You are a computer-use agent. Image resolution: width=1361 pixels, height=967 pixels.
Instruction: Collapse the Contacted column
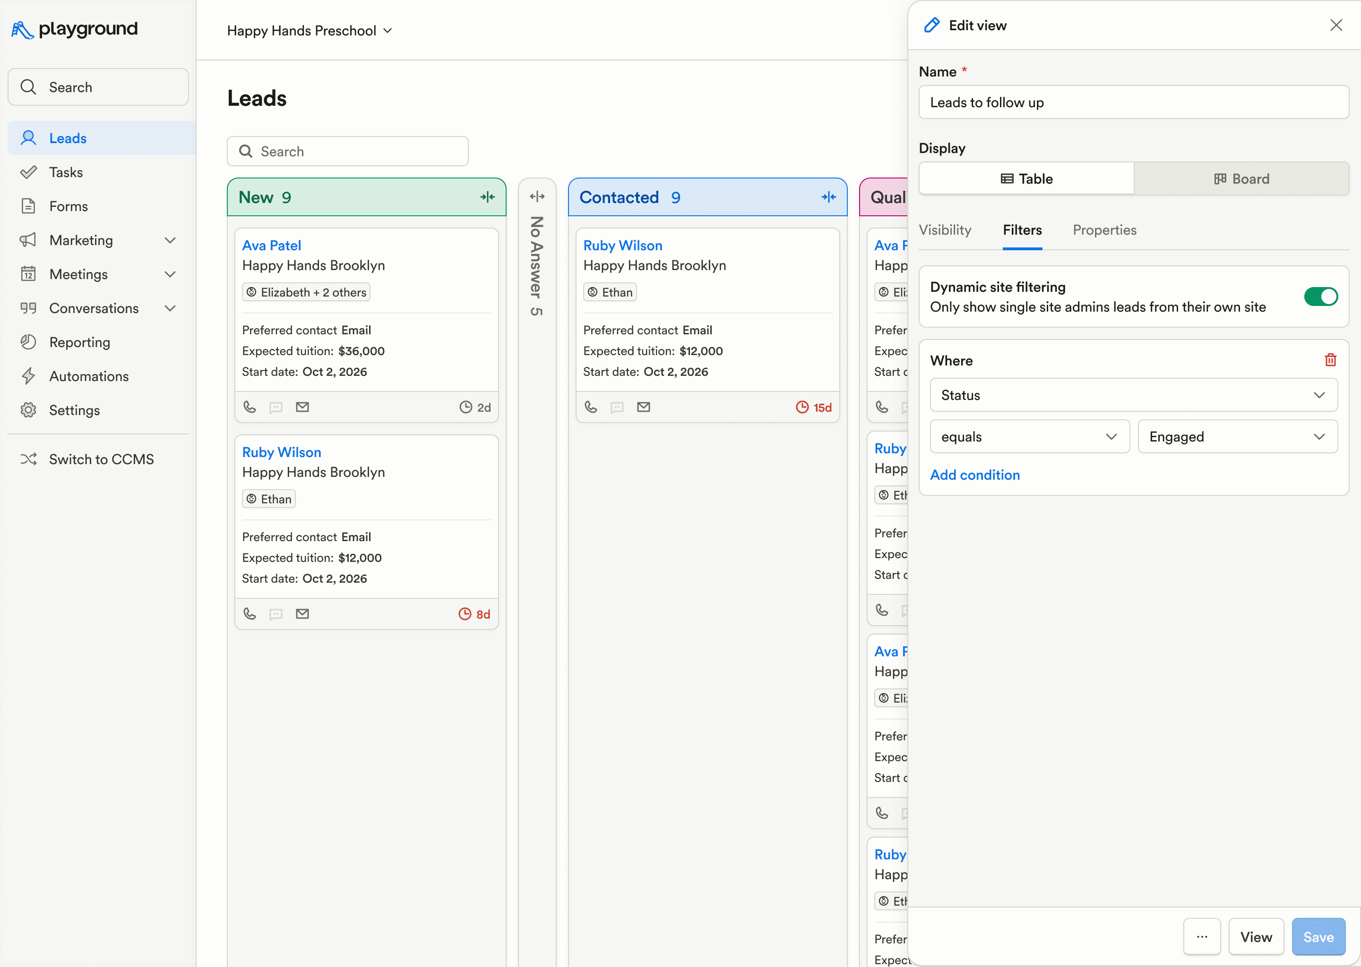click(x=829, y=197)
